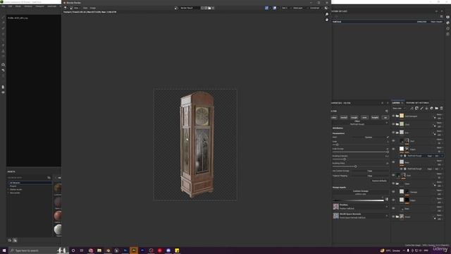Click the World Space Normals thumbnail icon
This screenshot has height=254, width=451.
[x=335, y=216]
